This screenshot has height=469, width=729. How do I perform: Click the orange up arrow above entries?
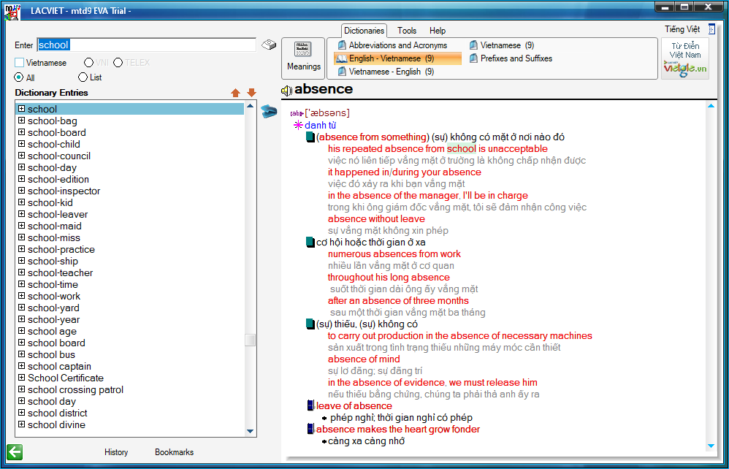coord(235,93)
